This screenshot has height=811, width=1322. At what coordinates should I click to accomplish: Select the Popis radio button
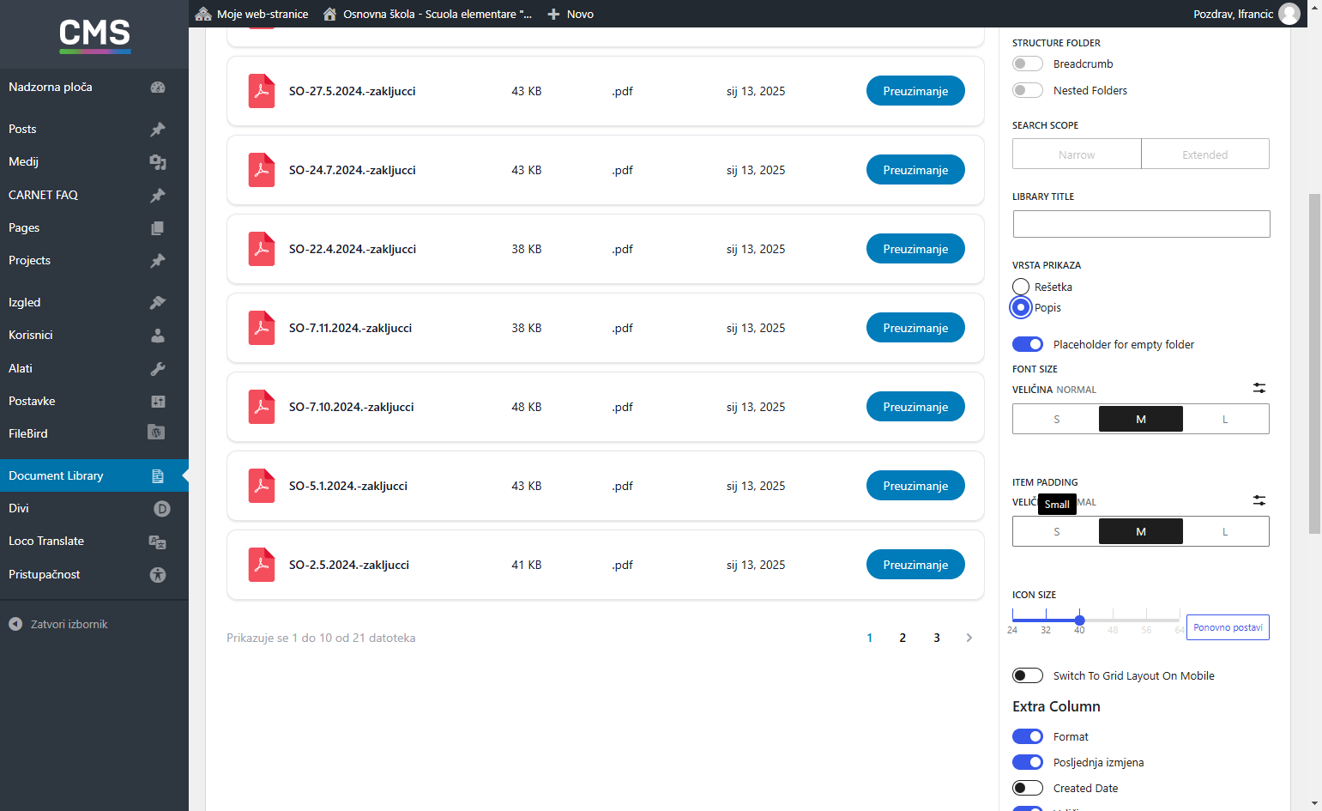tap(1021, 307)
